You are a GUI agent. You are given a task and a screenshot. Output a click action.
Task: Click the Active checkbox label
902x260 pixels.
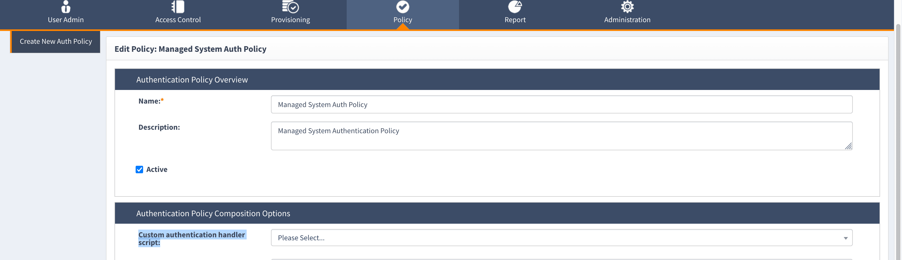tap(156, 170)
